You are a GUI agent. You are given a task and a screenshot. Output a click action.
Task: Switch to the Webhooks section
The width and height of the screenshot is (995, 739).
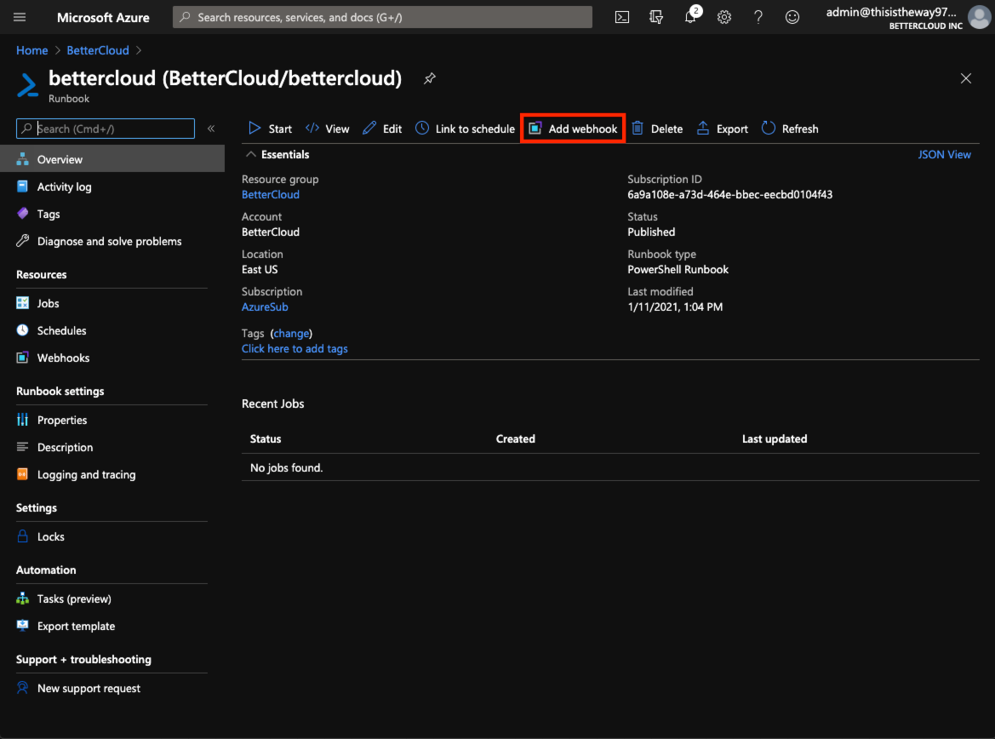(x=62, y=358)
